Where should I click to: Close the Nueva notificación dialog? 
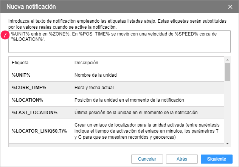pyautogui.click(x=230, y=6)
